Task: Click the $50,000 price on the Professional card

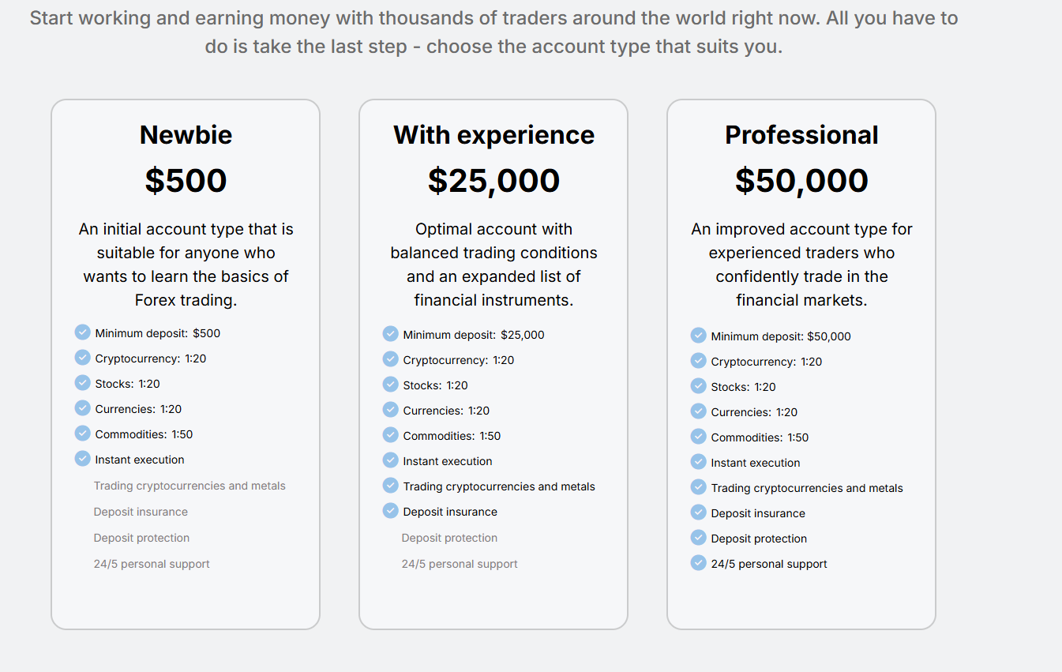Action: tap(801, 181)
